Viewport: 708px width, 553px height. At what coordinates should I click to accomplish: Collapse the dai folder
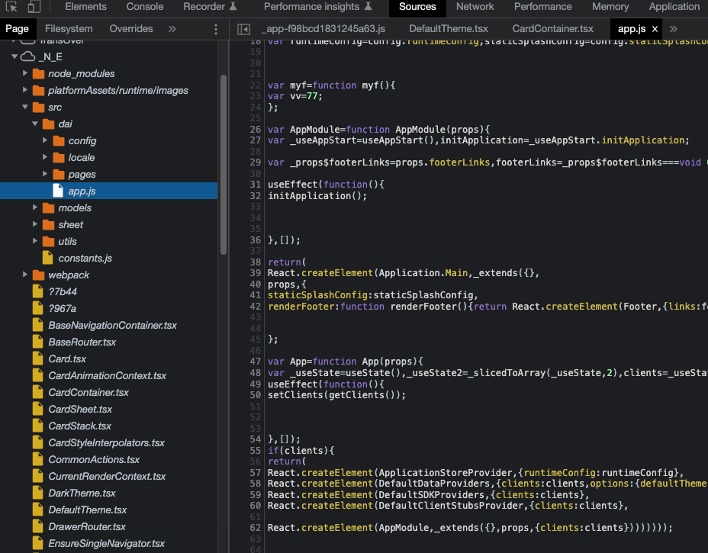tap(35, 124)
